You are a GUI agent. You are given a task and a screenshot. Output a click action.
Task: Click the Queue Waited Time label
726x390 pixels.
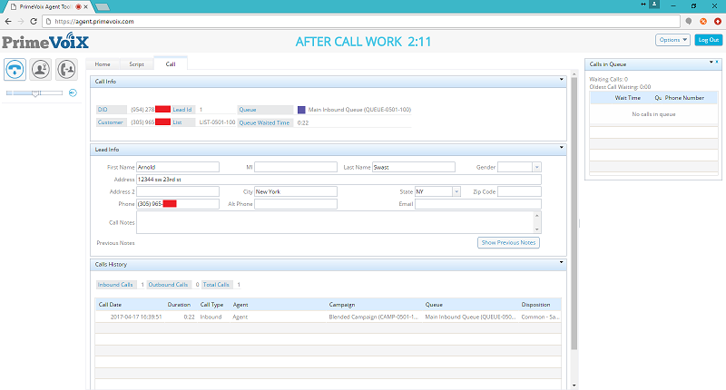[264, 122]
